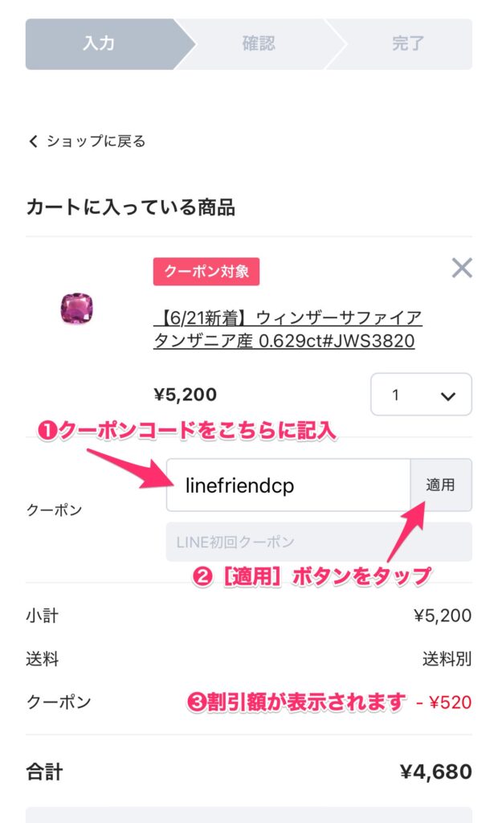
Task: Tap the item price ¥5,200
Action: pyautogui.click(x=186, y=395)
